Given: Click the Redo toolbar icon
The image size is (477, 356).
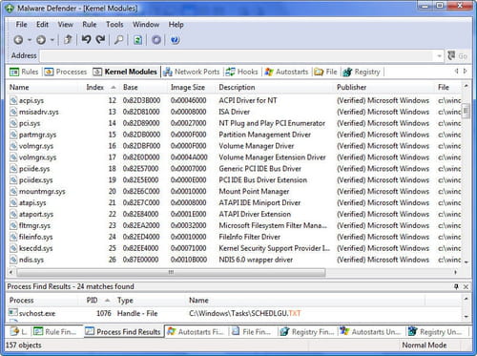Looking at the screenshot, I should (100, 39).
